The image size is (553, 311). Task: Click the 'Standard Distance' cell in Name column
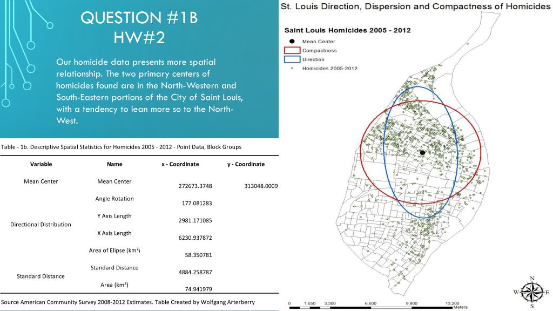coord(114,268)
